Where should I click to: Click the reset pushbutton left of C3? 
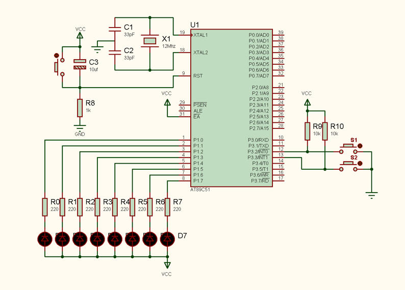coord(59,67)
